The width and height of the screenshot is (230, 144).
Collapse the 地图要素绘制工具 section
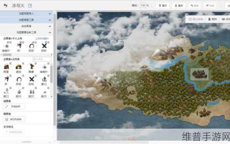[x=26, y=32]
